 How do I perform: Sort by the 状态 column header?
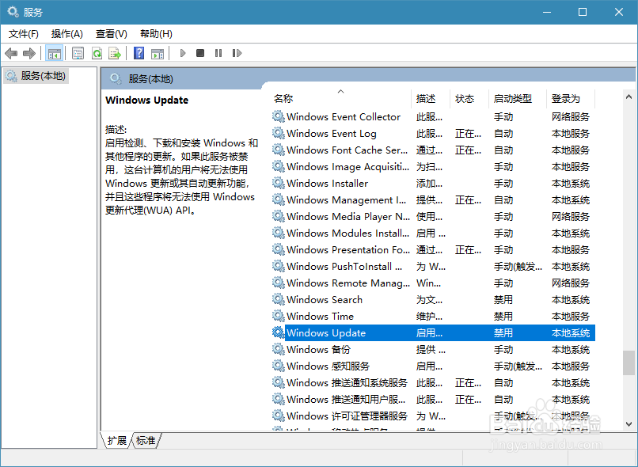click(469, 98)
